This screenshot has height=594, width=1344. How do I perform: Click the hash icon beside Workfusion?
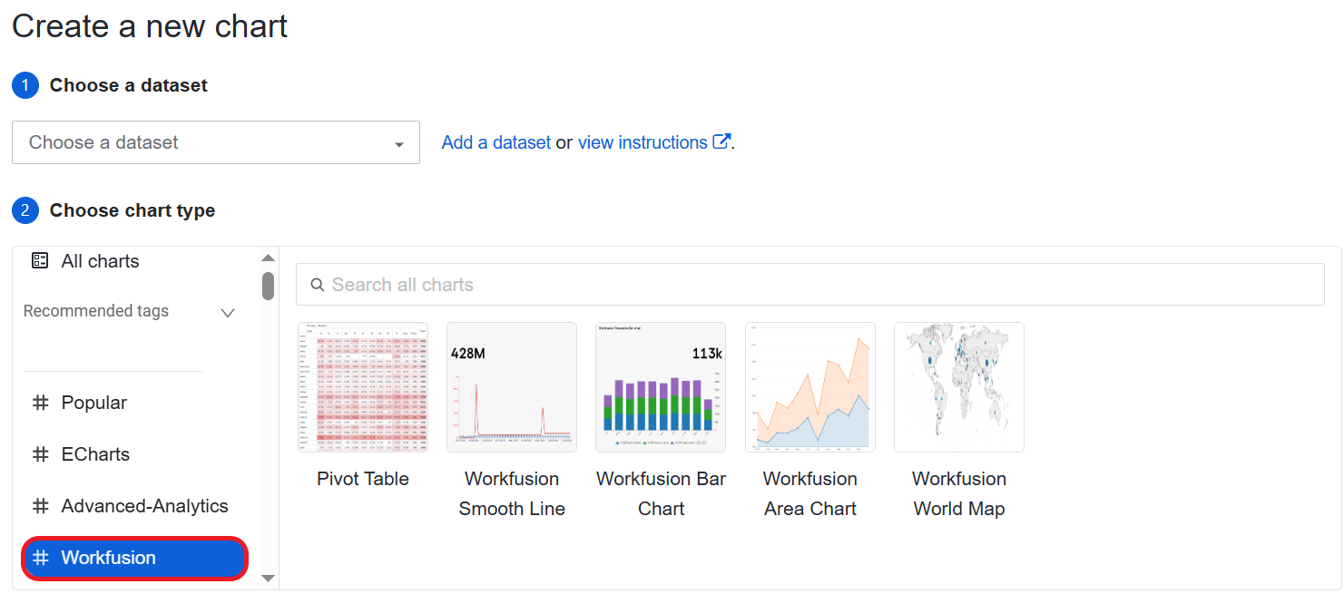pos(41,558)
